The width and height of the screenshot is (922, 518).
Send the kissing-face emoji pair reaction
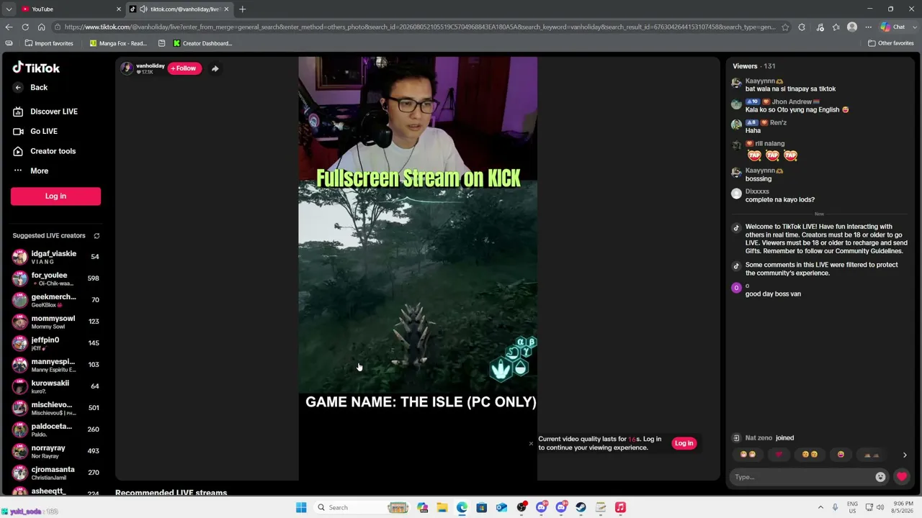[x=810, y=455]
